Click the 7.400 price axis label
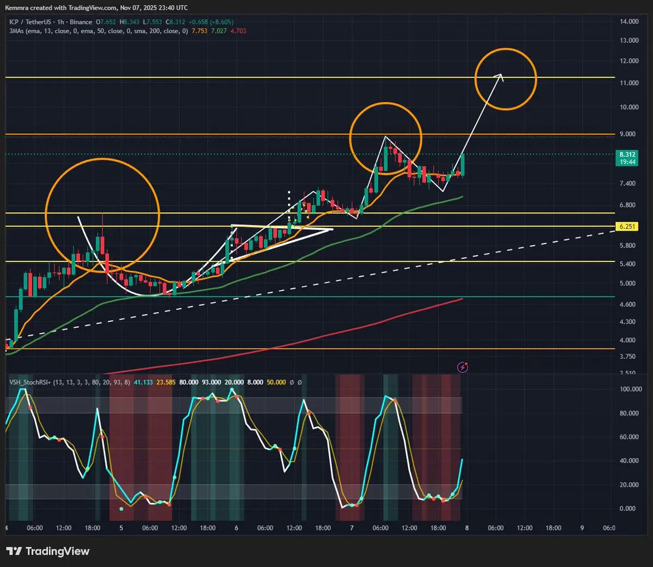Image resolution: width=653 pixels, height=567 pixels. point(627,184)
